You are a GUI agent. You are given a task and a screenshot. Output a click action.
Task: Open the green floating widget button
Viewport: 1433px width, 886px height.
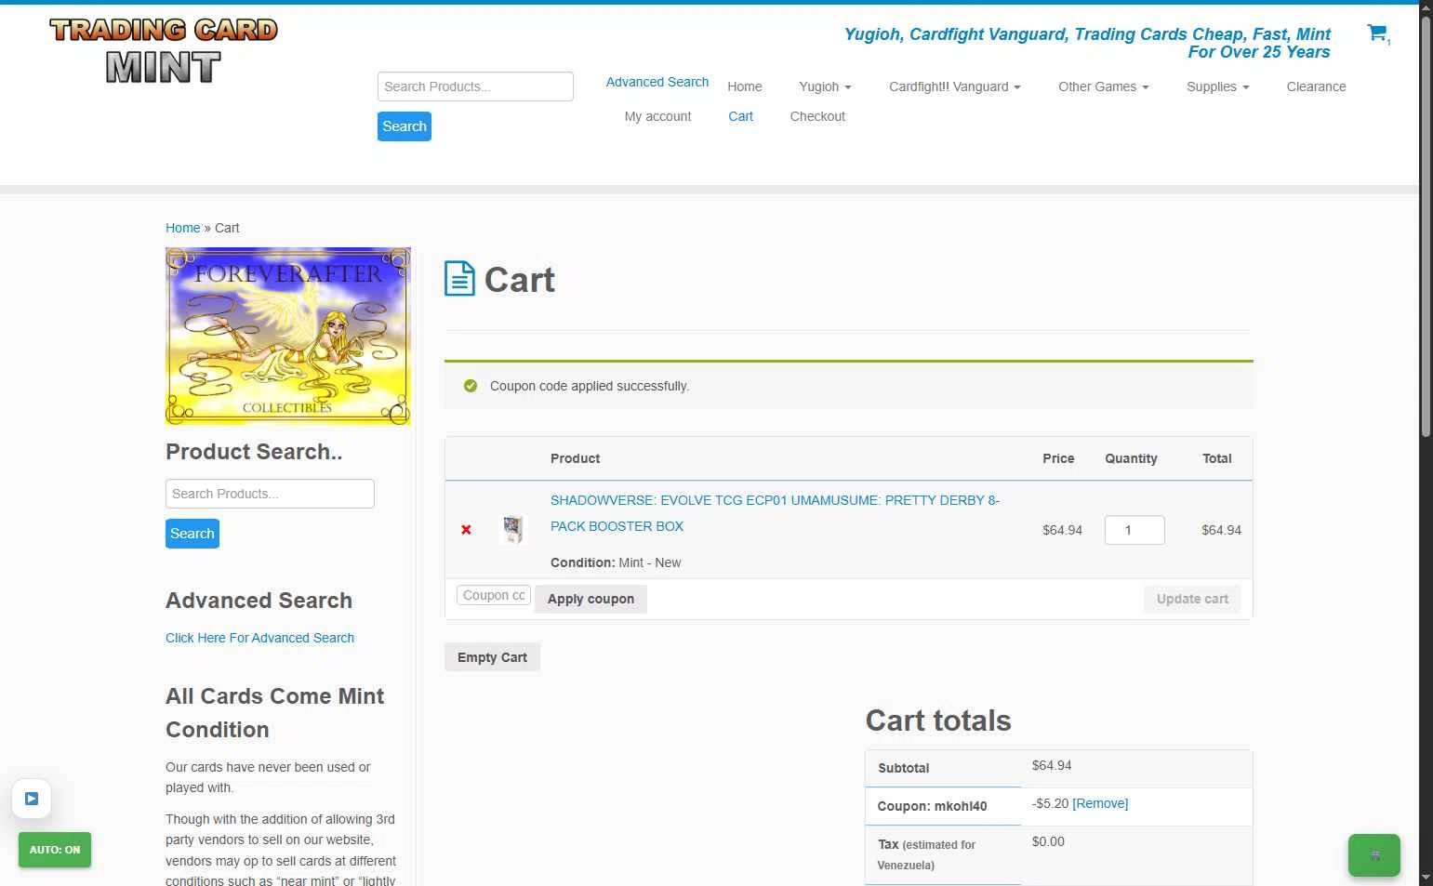click(x=1374, y=855)
